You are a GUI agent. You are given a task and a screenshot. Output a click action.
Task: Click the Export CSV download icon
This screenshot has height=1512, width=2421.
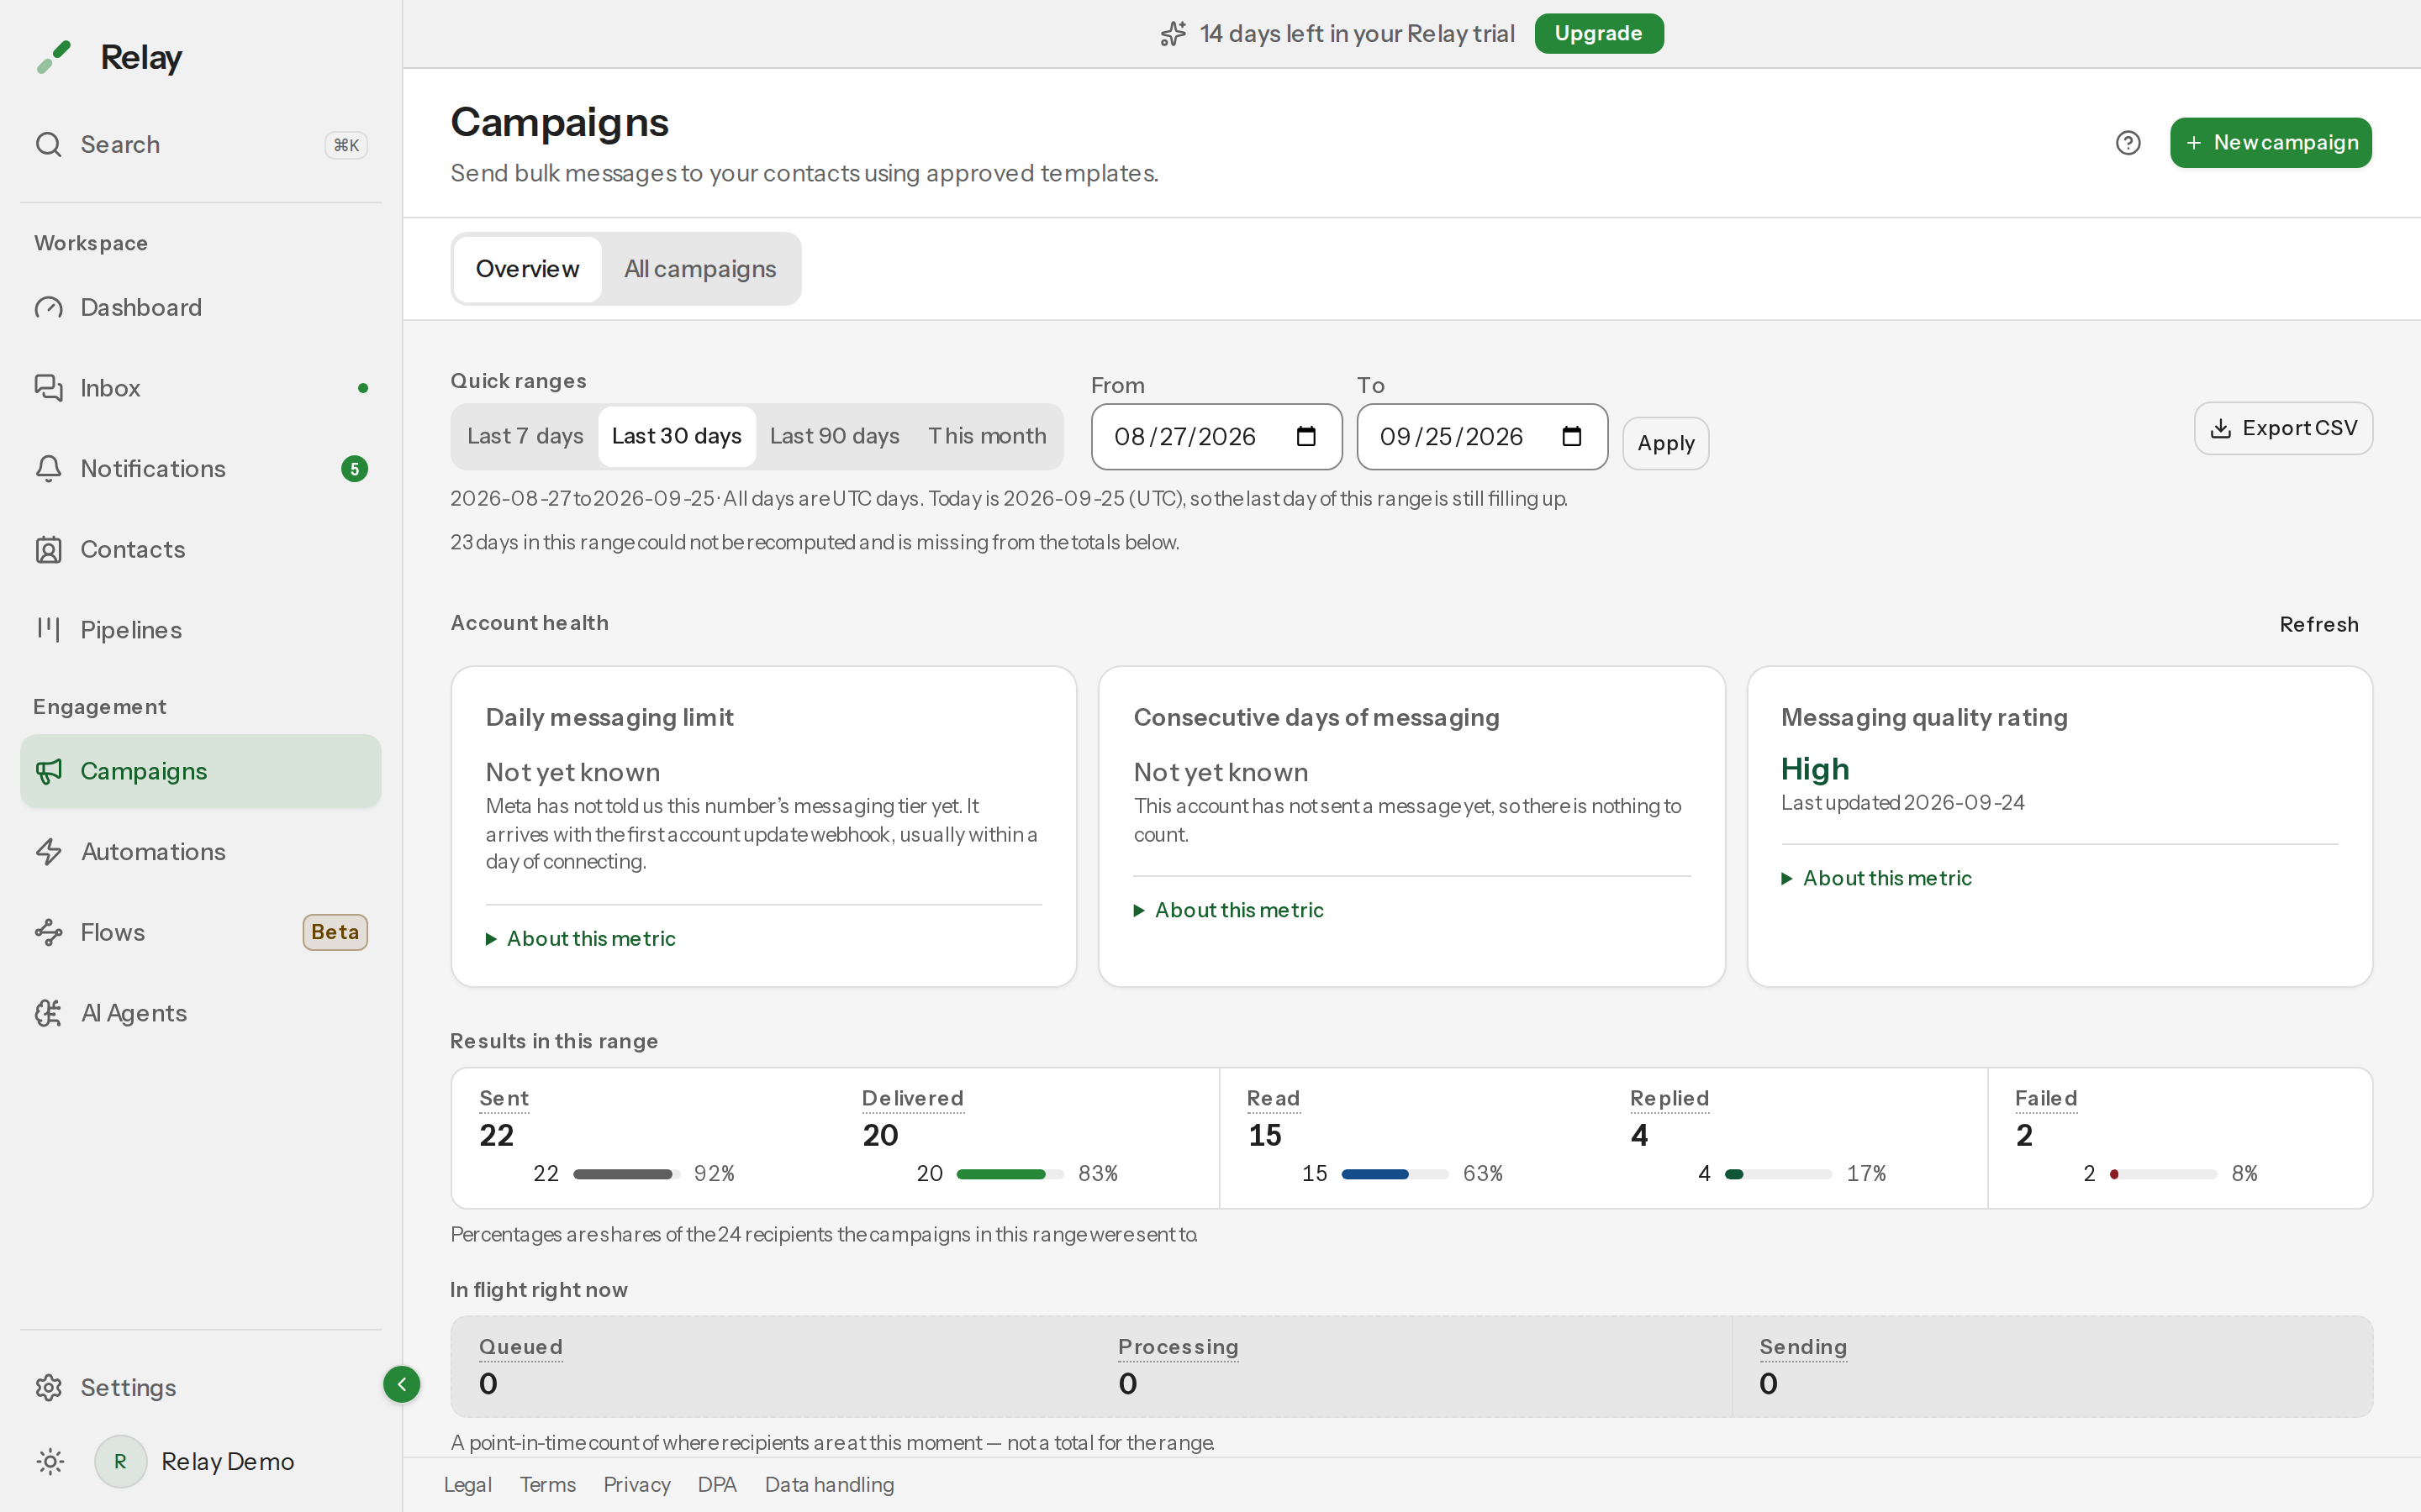click(2220, 428)
